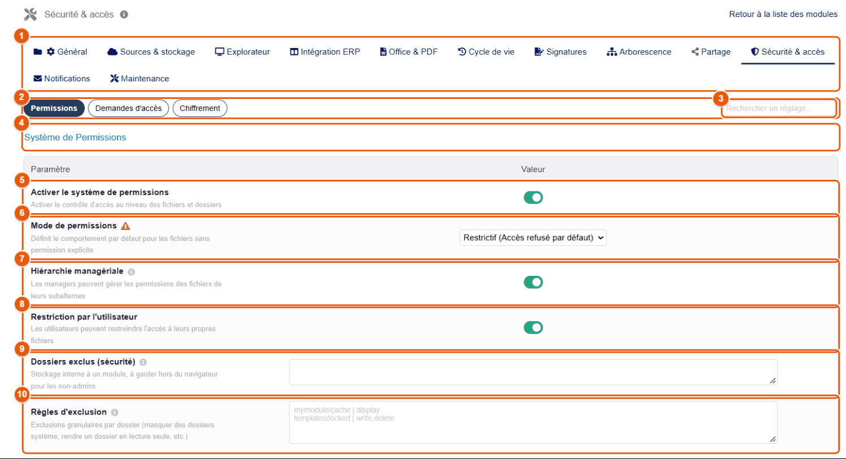Click the monitor icon of Explorateur

[x=220, y=52]
